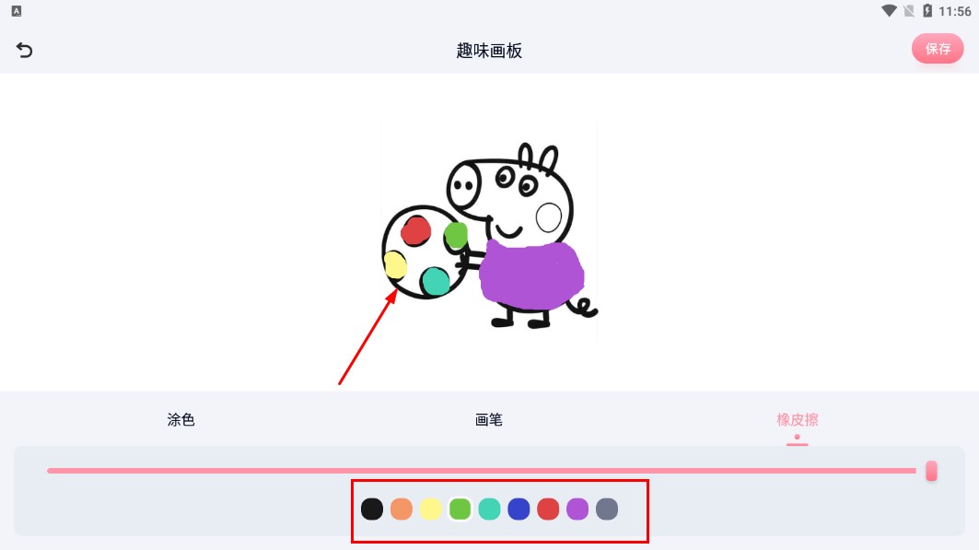Image resolution: width=979 pixels, height=550 pixels.
Task: Select the 橡皮擦 eraser tab
Action: pyautogui.click(x=798, y=419)
